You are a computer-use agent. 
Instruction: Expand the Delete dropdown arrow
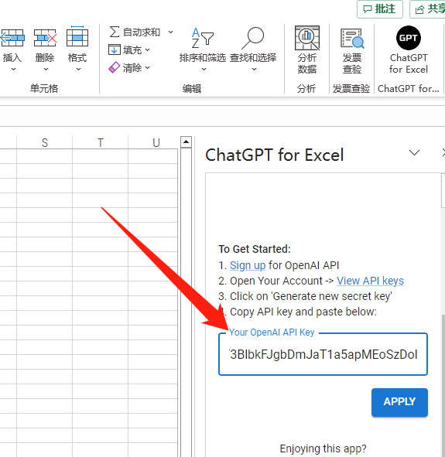[x=46, y=70]
